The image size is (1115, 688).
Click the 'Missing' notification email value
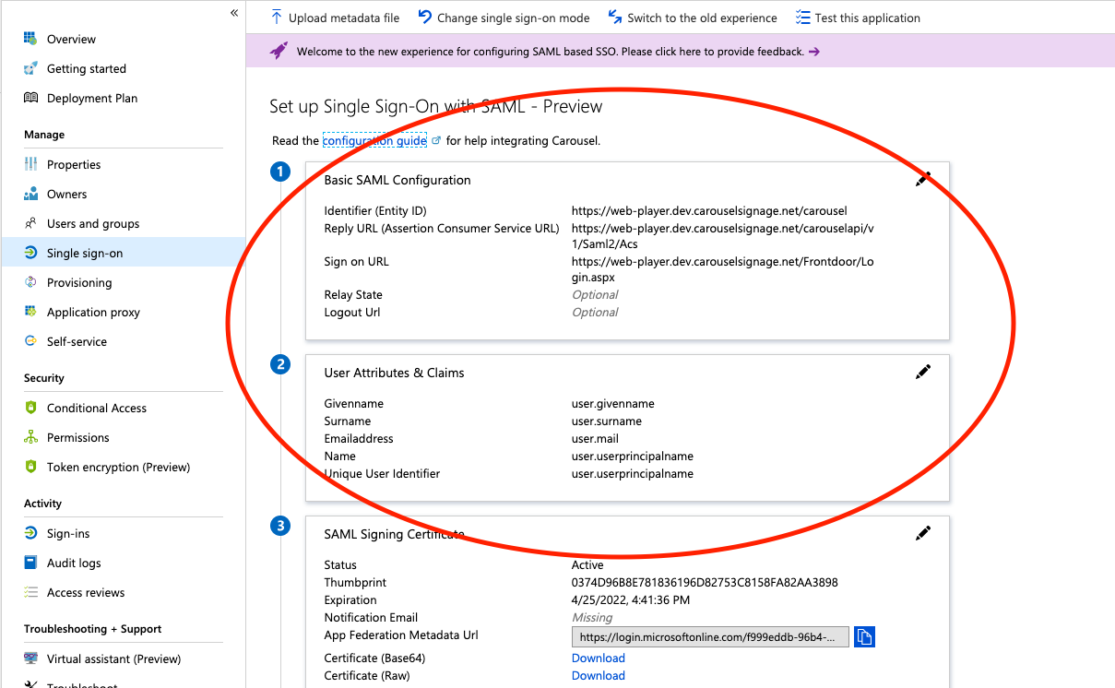point(592,618)
